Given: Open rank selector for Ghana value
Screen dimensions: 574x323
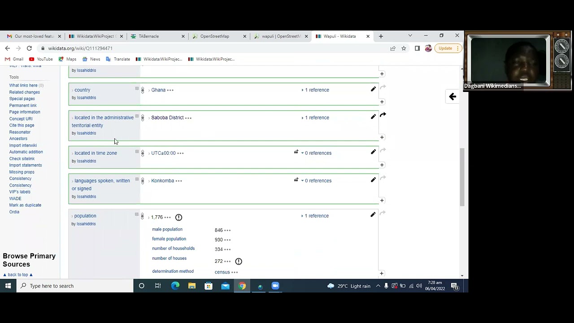Looking at the screenshot, I should pyautogui.click(x=143, y=90).
